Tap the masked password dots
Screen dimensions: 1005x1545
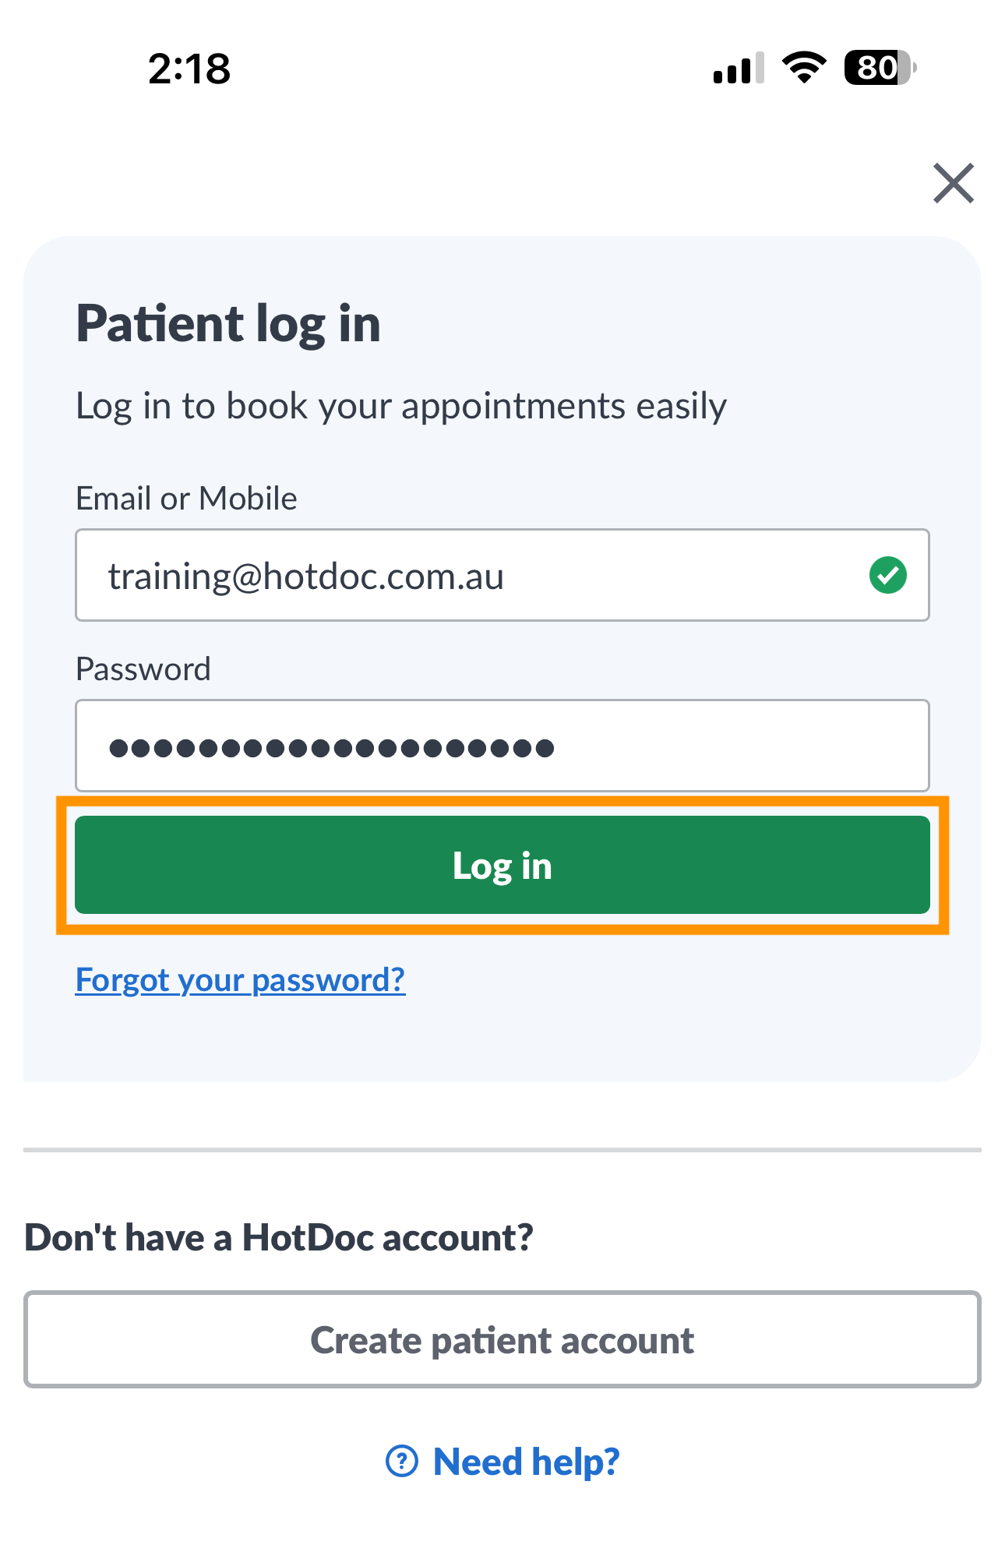pyautogui.click(x=332, y=749)
